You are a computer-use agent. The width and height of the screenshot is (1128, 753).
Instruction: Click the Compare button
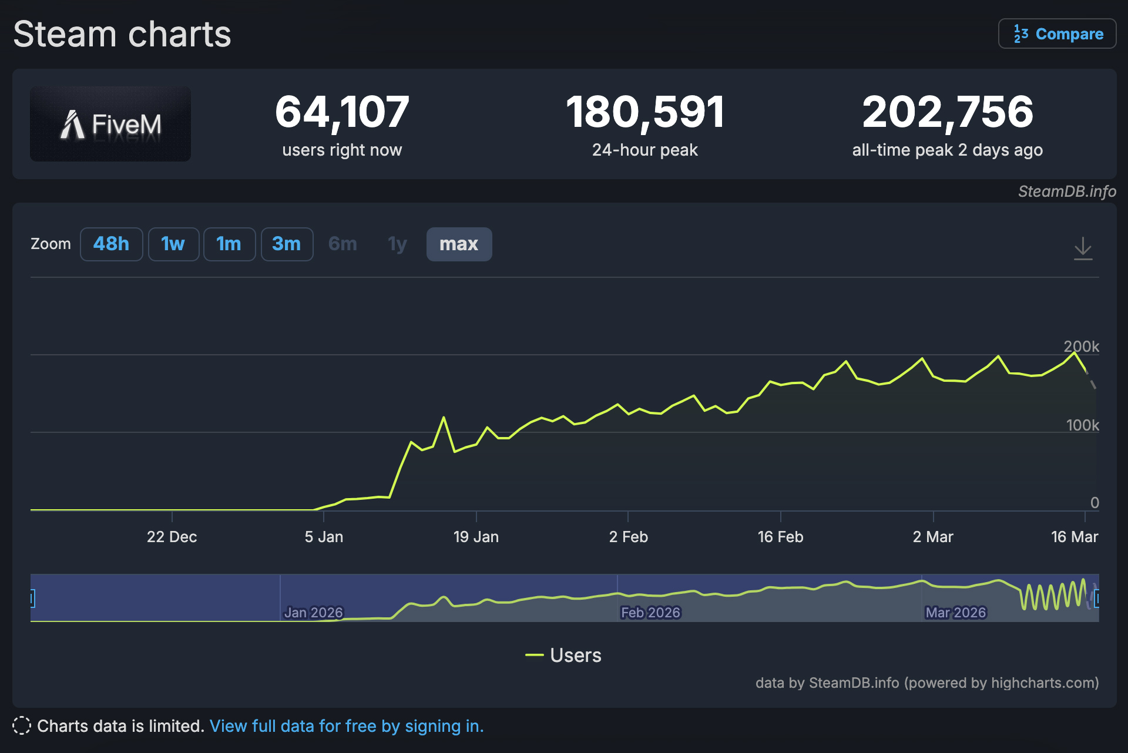tap(1056, 33)
